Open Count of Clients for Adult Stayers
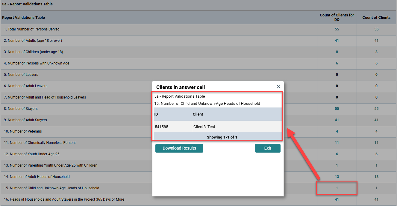 click(376, 120)
